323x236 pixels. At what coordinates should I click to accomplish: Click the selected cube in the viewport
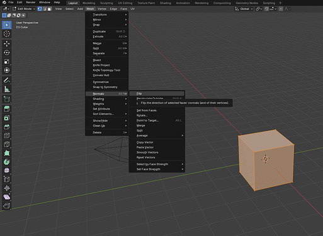tap(266, 160)
